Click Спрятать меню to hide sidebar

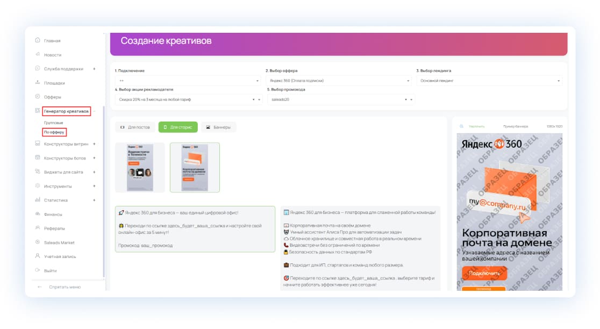coord(65,287)
